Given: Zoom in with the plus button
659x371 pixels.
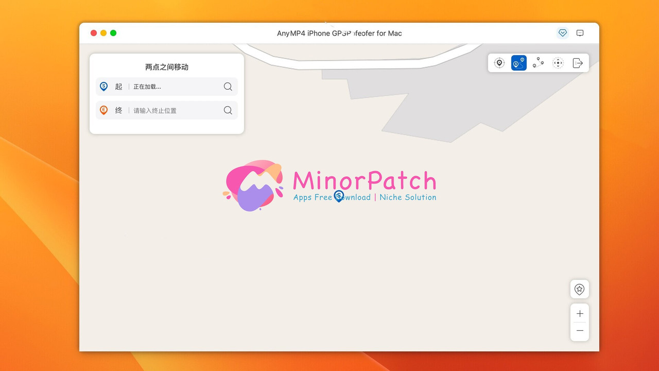Looking at the screenshot, I should coord(580,313).
